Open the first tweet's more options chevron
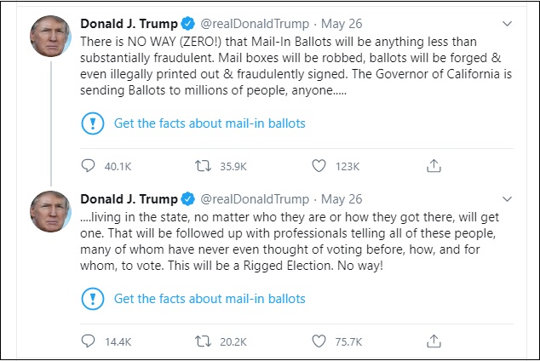Viewport: 540px width, 361px height. [x=508, y=23]
